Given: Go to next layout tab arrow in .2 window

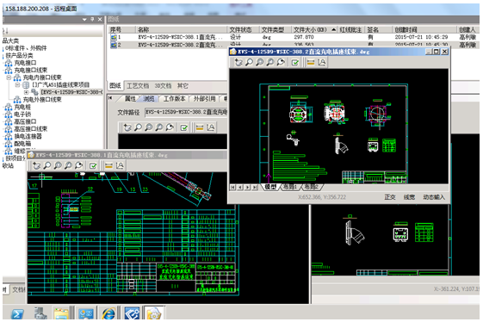Looking at the screenshot, I should pyautogui.click(x=247, y=187).
